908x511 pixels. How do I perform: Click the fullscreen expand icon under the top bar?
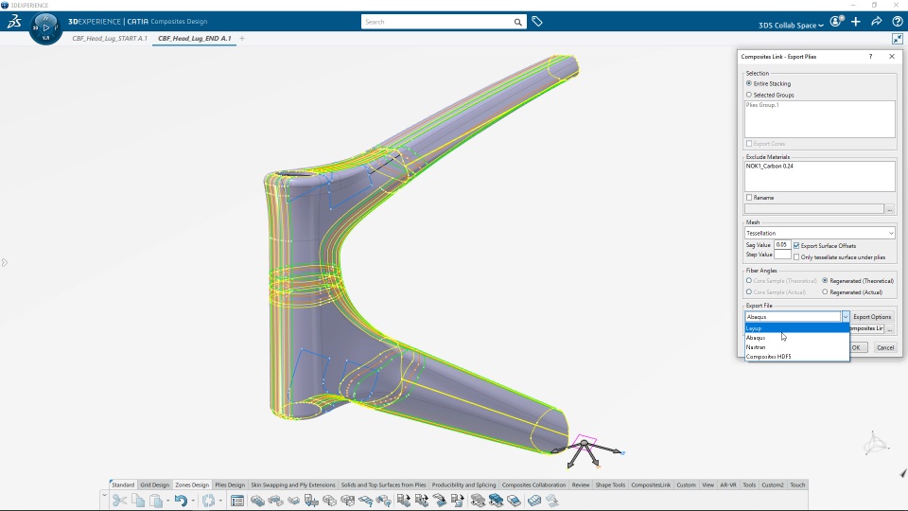pos(897,39)
